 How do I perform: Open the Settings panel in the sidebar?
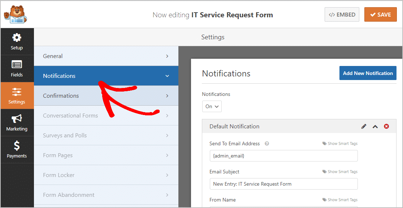click(x=17, y=96)
